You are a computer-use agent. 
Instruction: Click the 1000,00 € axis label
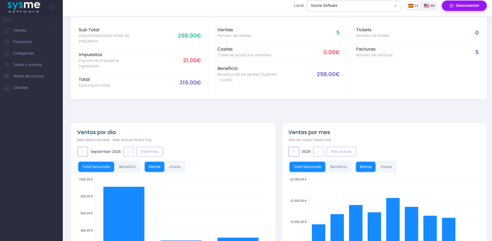click(86, 179)
